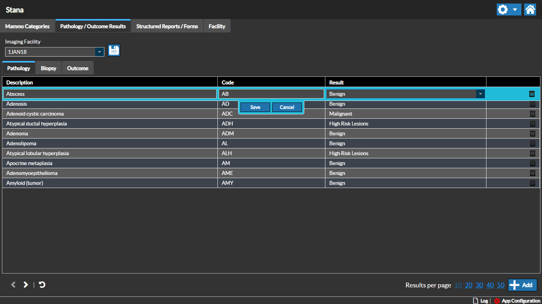Expand the Imaging Facility dropdown
The height and width of the screenshot is (304, 542).
click(x=99, y=52)
